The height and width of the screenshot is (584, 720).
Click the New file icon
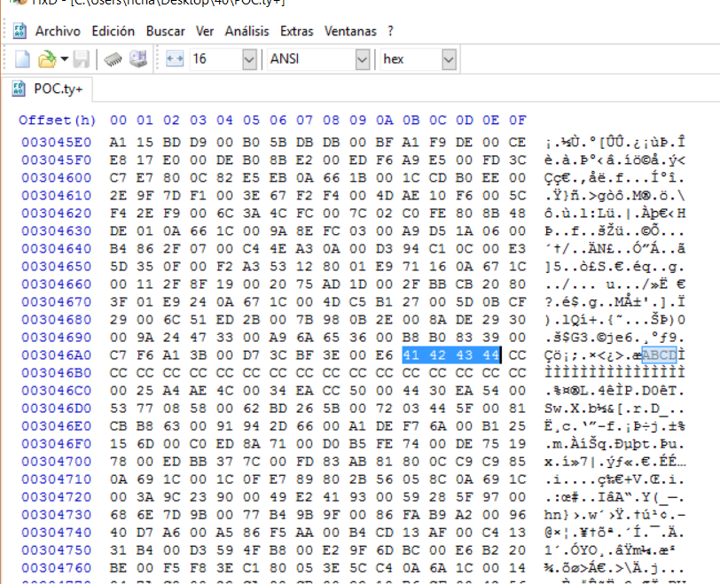23,59
